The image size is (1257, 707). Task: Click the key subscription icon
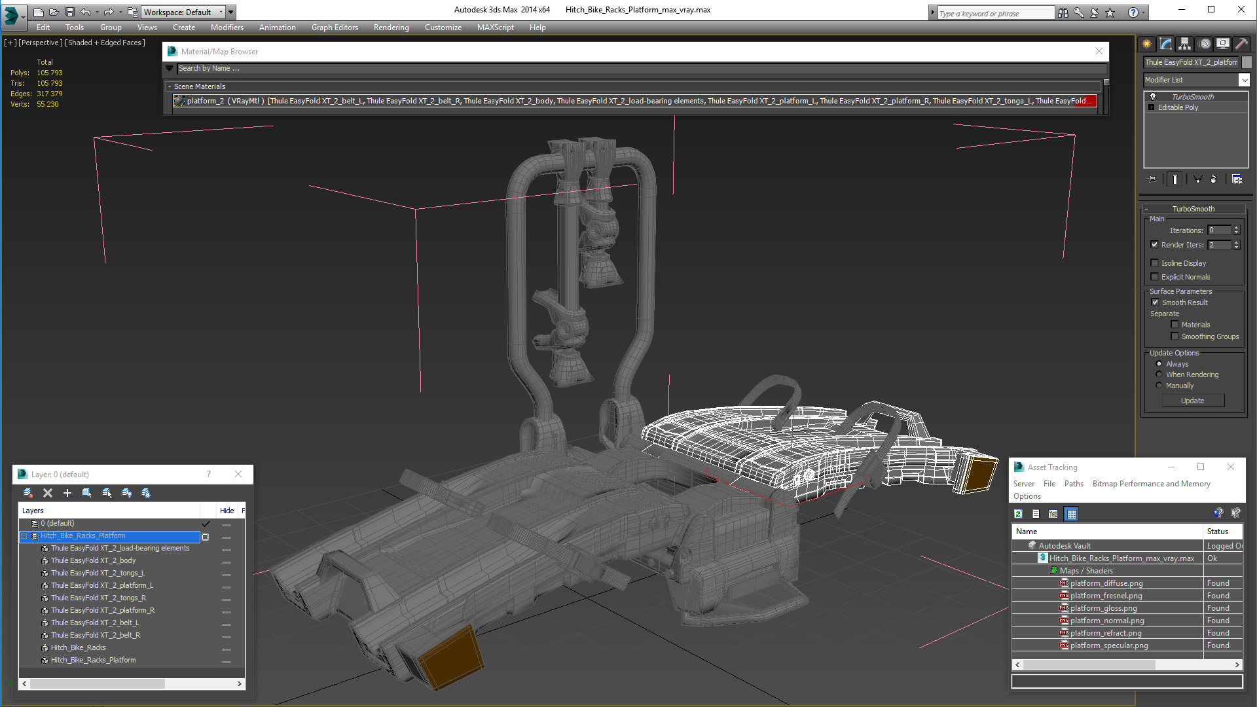[x=1078, y=12]
